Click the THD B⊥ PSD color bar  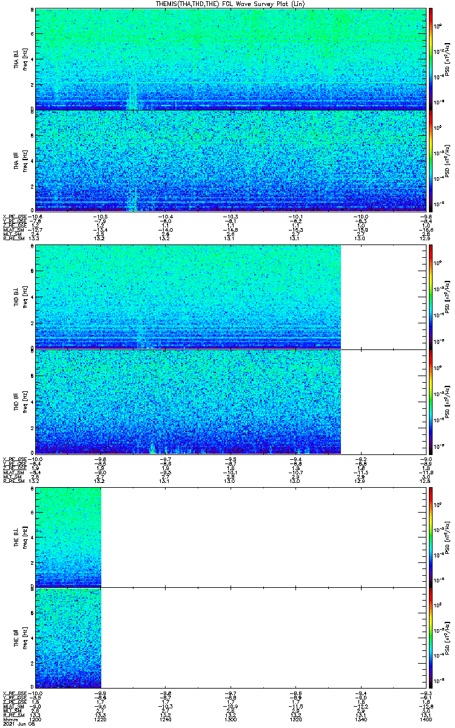click(431, 297)
